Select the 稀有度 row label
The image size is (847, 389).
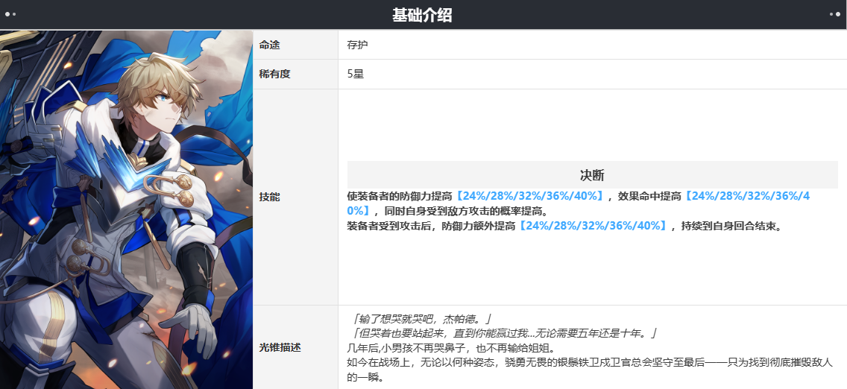[274, 75]
